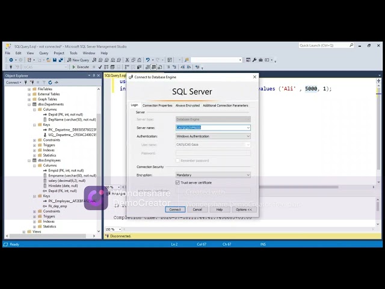Toggle Include Actual Execution Plan
Viewport: 385px width, 289px height.
127,67
